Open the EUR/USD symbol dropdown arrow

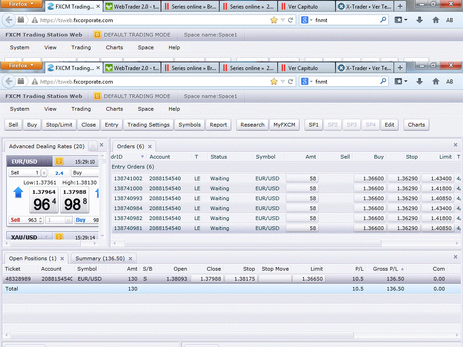47,161
